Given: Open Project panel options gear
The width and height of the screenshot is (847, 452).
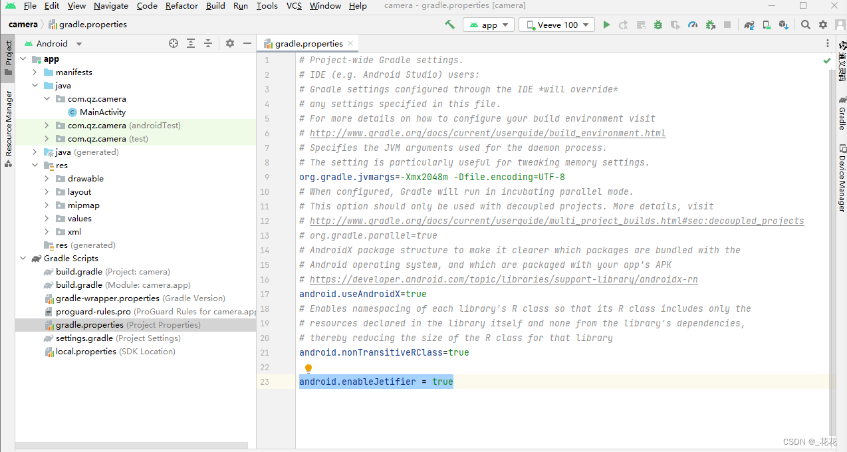Looking at the screenshot, I should click(x=230, y=43).
